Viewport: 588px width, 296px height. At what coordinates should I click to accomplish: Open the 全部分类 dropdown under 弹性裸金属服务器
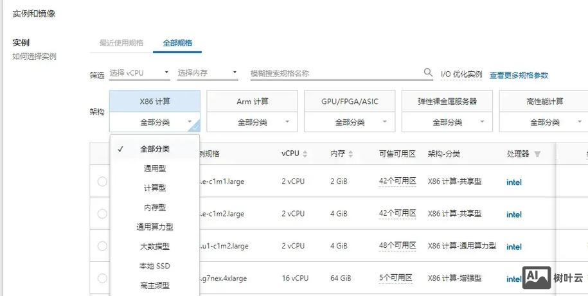[x=447, y=122]
